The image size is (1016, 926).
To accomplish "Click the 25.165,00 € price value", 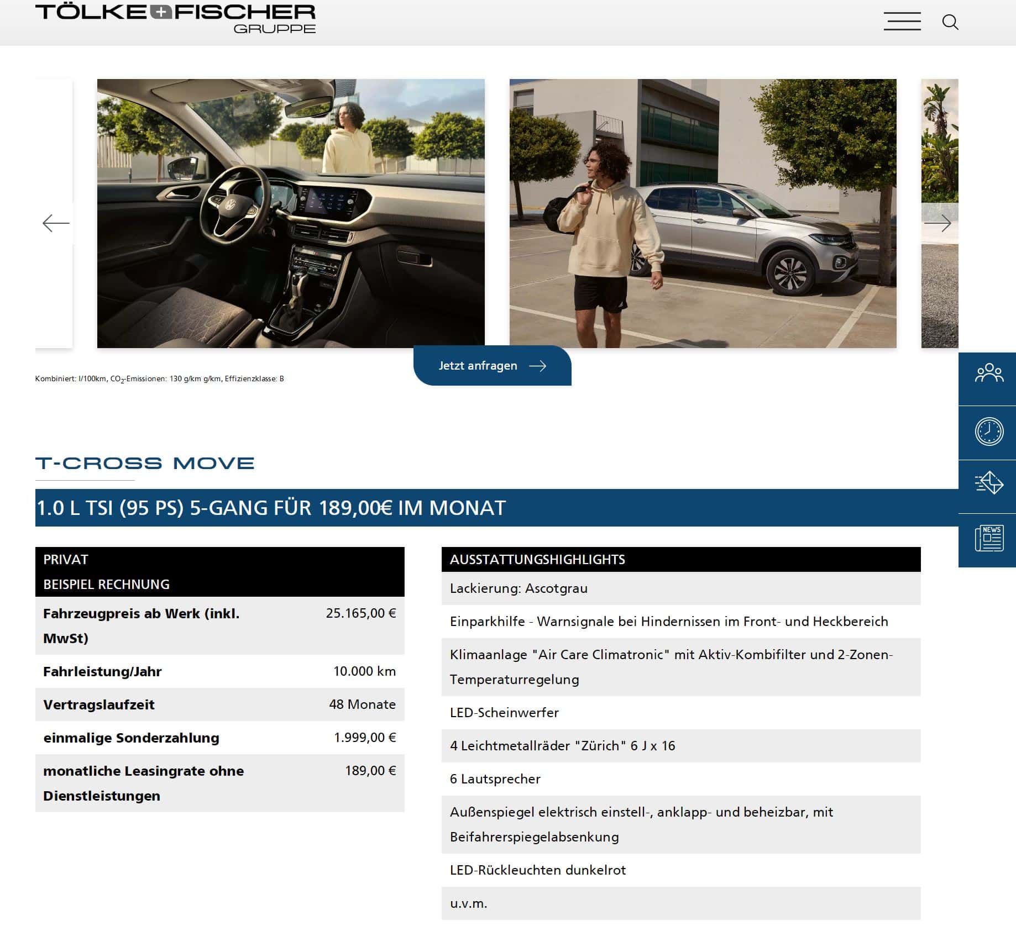I will coord(361,613).
